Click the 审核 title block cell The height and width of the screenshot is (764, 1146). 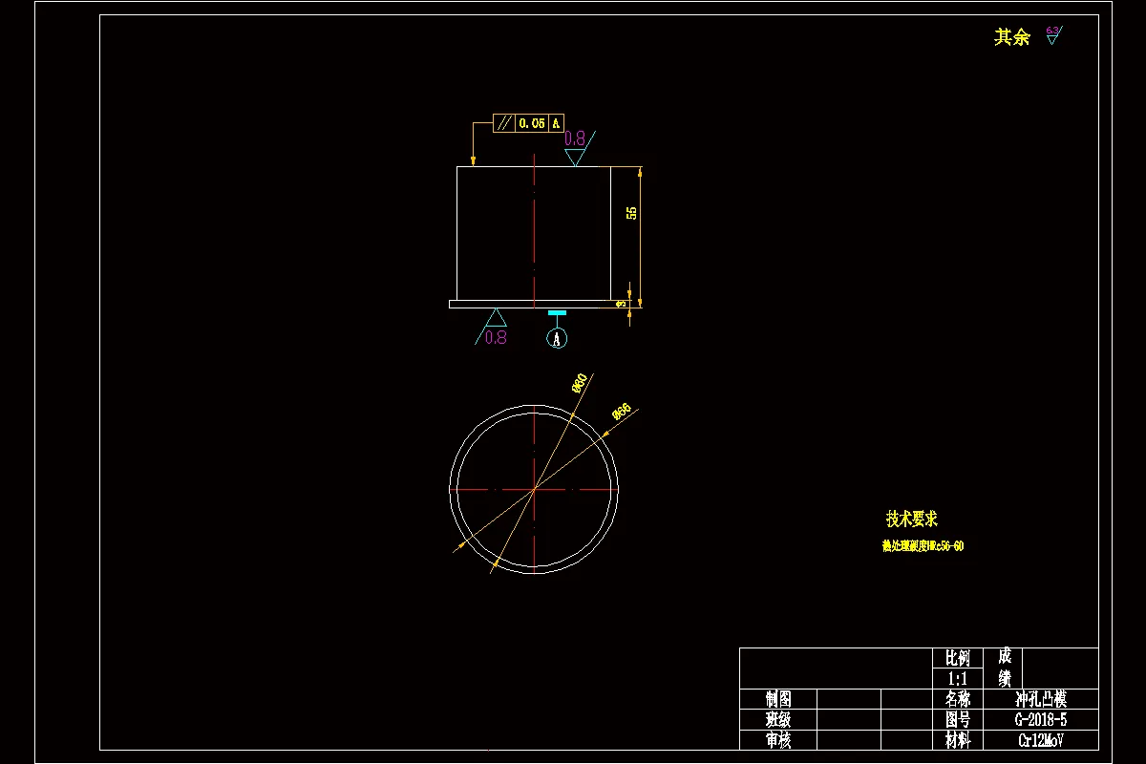[x=778, y=740]
